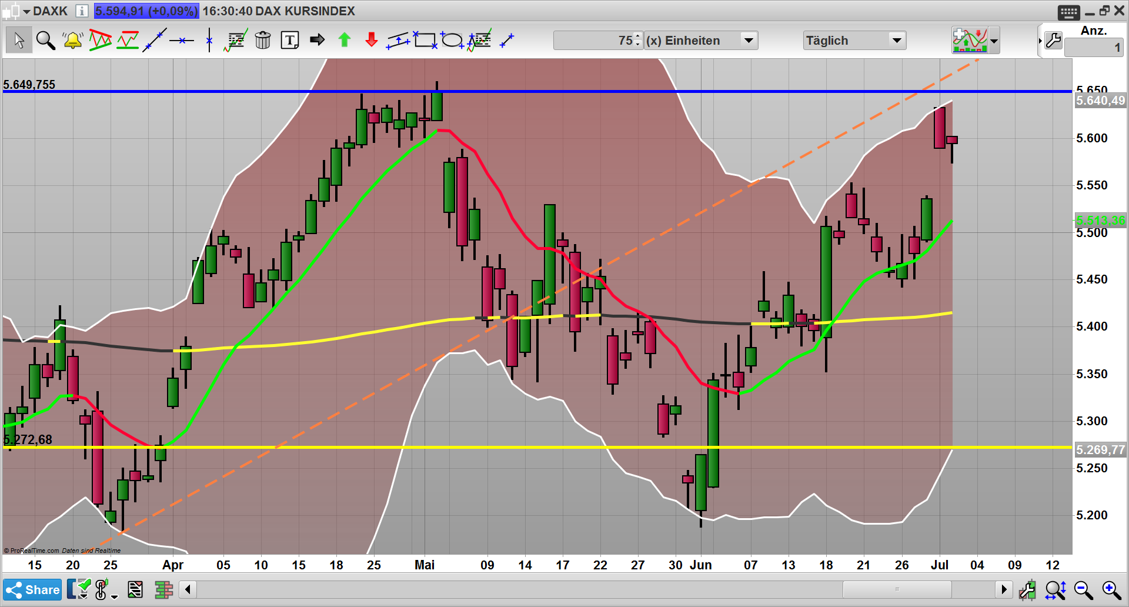The height and width of the screenshot is (607, 1129).
Task: Select the triangle pattern drawing tool
Action: (x=100, y=41)
